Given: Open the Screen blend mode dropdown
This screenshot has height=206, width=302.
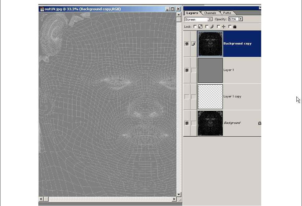Looking at the screenshot, I should click(x=210, y=19).
